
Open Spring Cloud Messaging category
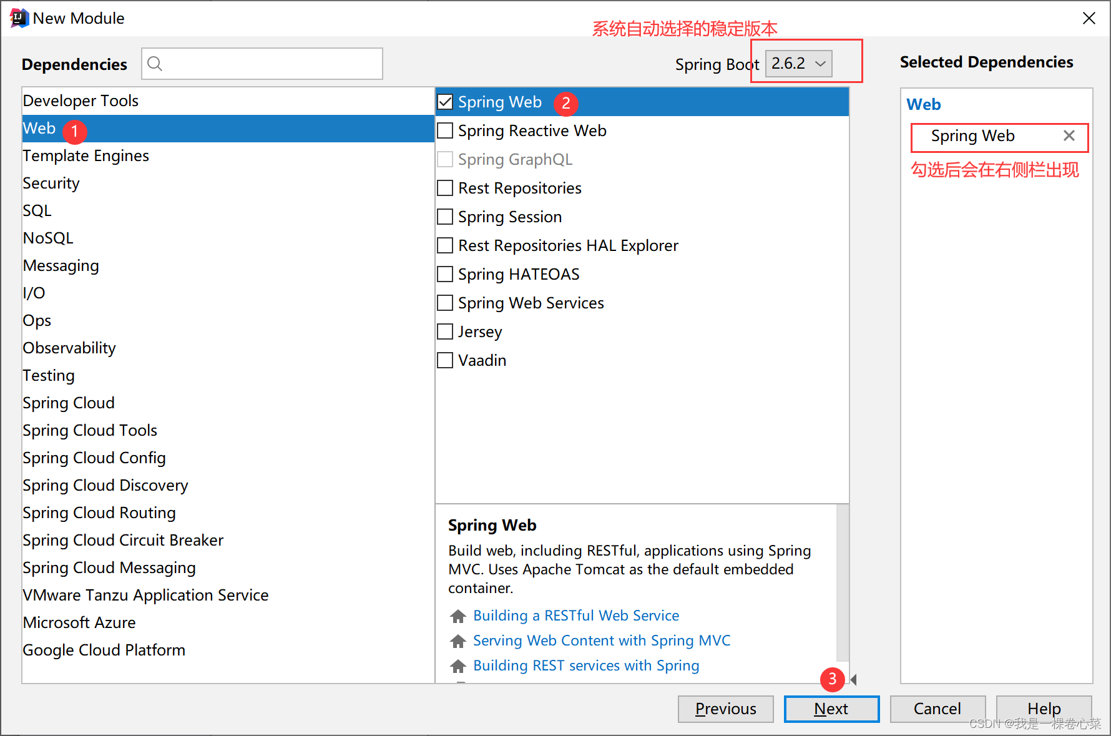tap(228, 568)
